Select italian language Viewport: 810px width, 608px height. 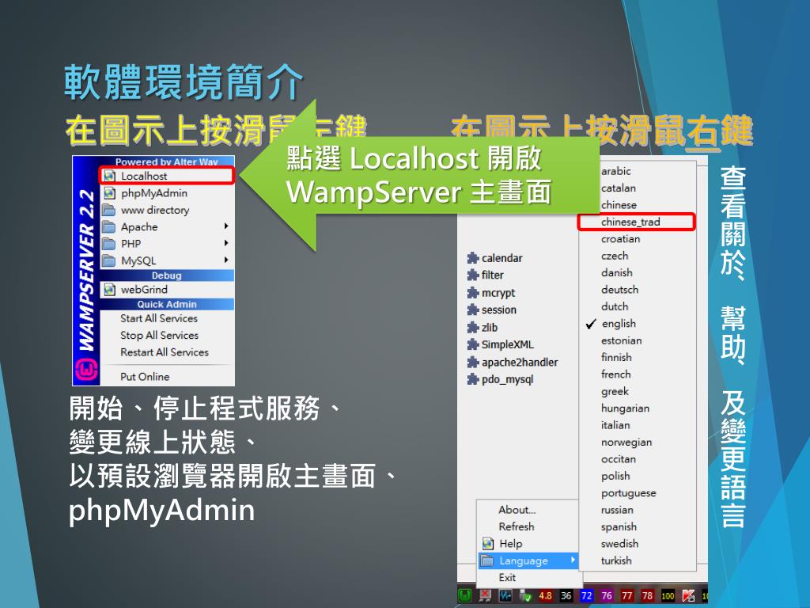coord(615,425)
